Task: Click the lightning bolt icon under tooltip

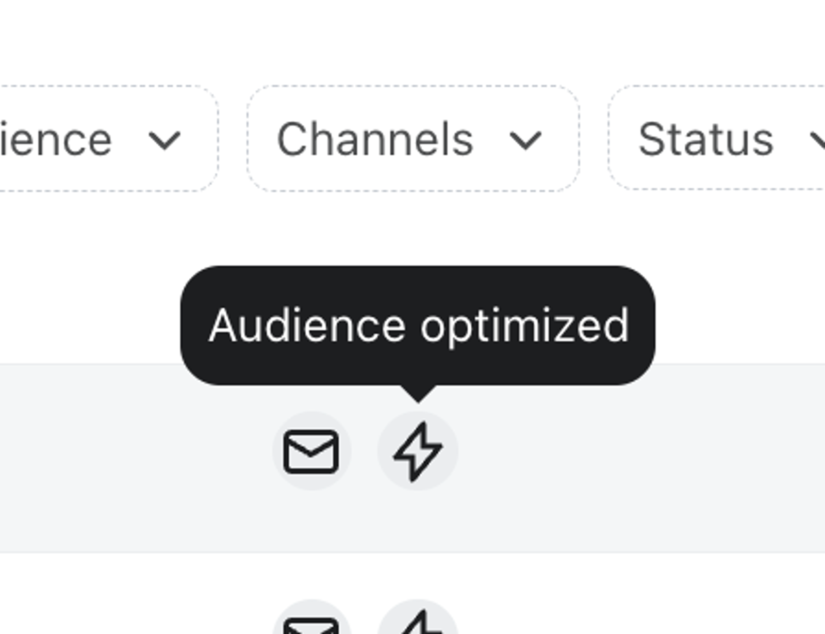Action: [418, 451]
